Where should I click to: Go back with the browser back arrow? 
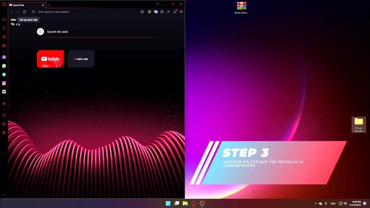[12, 12]
